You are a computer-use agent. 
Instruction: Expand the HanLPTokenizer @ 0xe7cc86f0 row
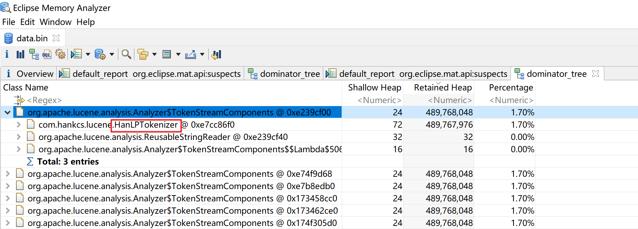pos(19,125)
